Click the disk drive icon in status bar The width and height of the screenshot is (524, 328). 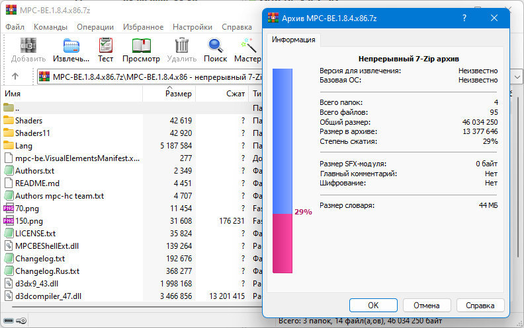9,321
